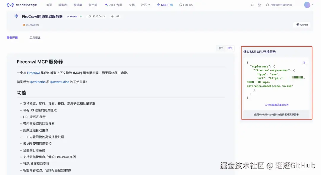Open the Firecrawl hyperlink in description
321x175 pixels.
34,72
